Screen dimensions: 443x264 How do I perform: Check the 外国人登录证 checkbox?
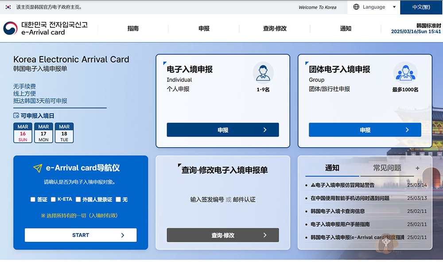pos(79,199)
